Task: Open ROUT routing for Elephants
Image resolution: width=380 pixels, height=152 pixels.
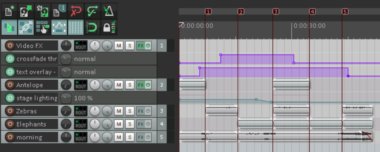Action: [x=81, y=124]
